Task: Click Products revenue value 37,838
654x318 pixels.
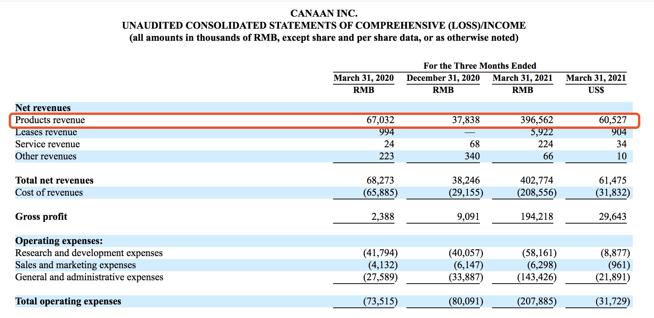Action: 466,120
